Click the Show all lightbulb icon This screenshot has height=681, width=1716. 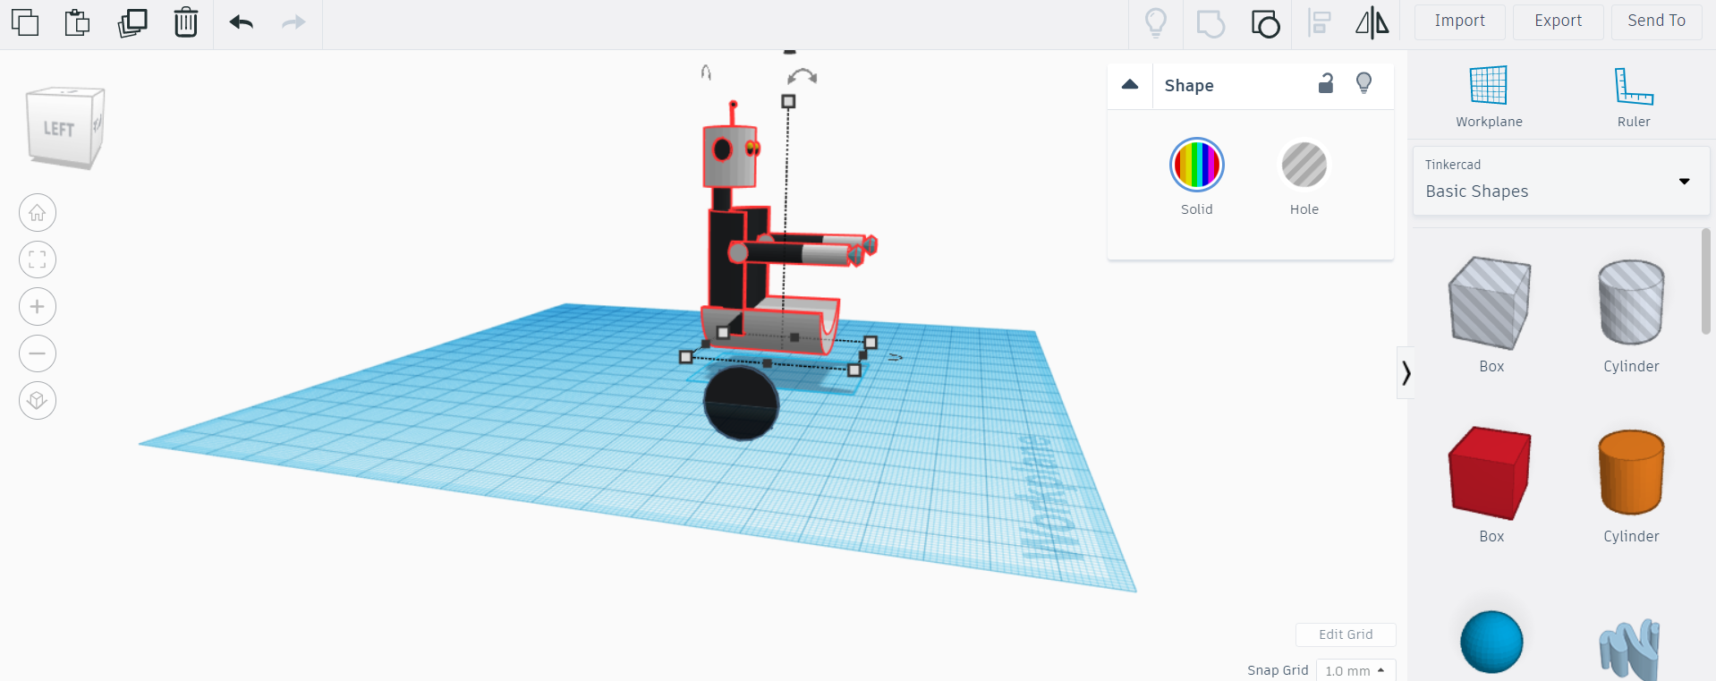point(1156,23)
